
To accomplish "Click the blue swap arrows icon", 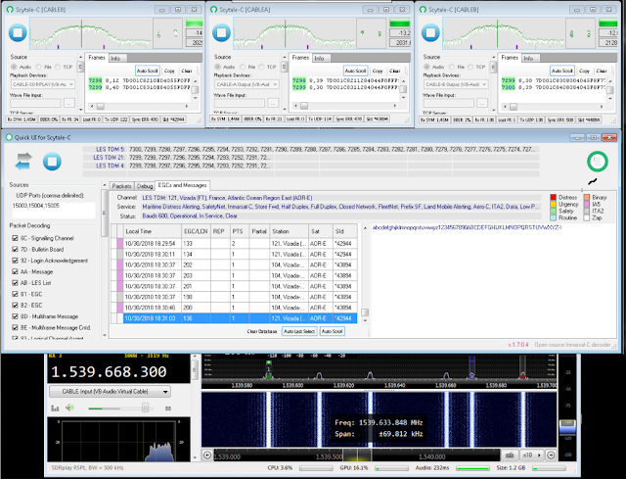I will pos(22,161).
